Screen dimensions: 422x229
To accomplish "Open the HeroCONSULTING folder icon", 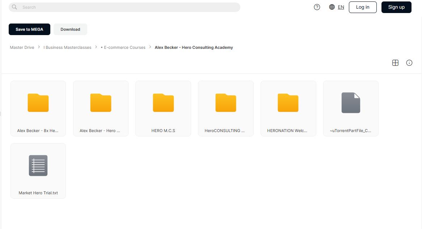I will point(226,103).
